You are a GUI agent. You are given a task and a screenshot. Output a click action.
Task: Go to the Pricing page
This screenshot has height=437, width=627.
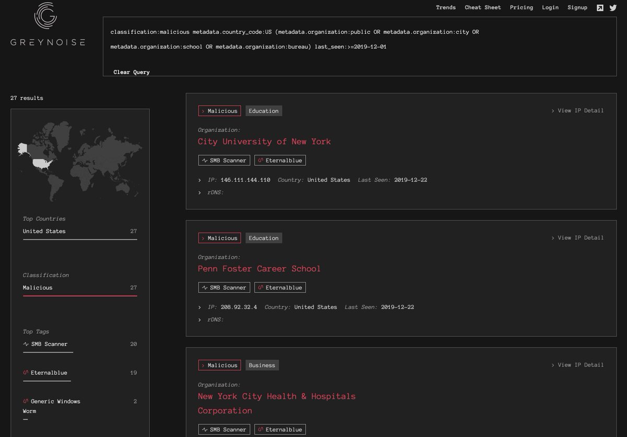point(521,7)
